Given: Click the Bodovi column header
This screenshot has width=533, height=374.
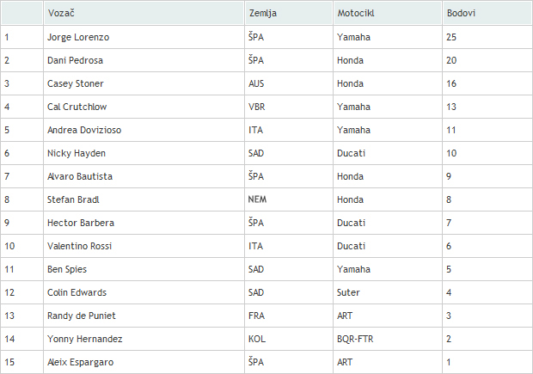Looking at the screenshot, I should pyautogui.click(x=487, y=13).
